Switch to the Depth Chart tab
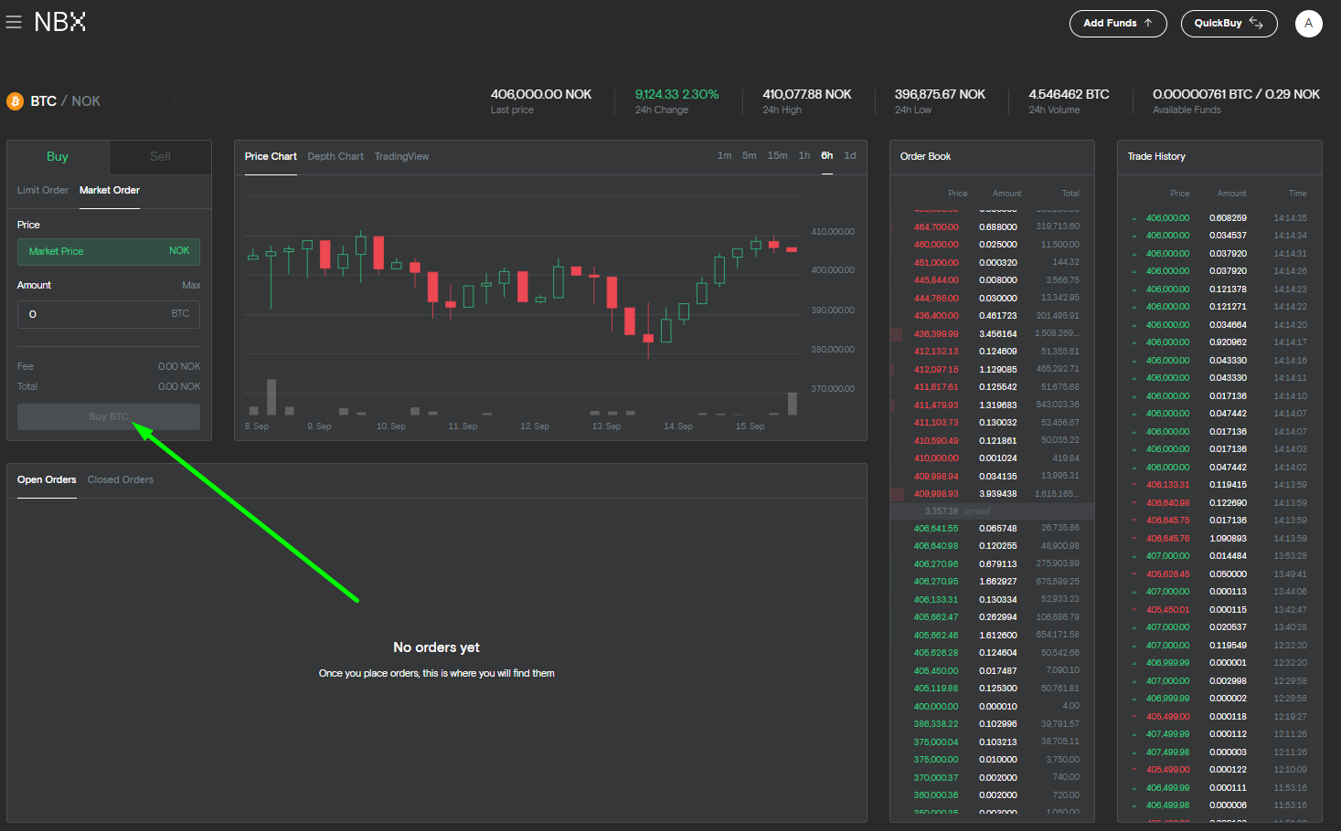 point(335,157)
